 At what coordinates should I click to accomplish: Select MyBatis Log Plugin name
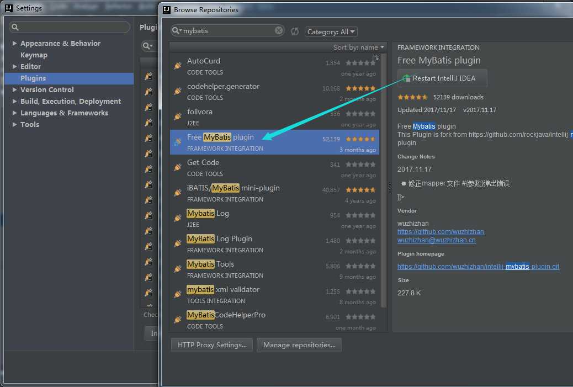[219, 238]
